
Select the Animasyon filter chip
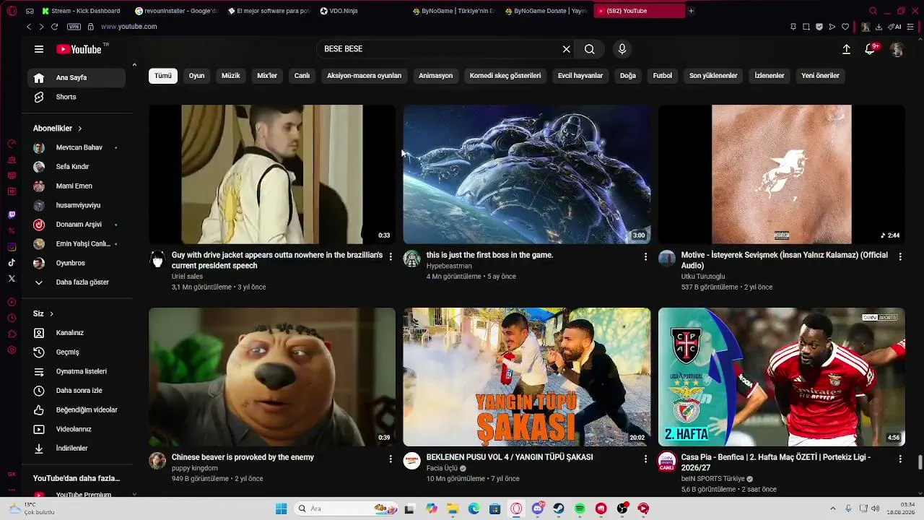click(435, 76)
